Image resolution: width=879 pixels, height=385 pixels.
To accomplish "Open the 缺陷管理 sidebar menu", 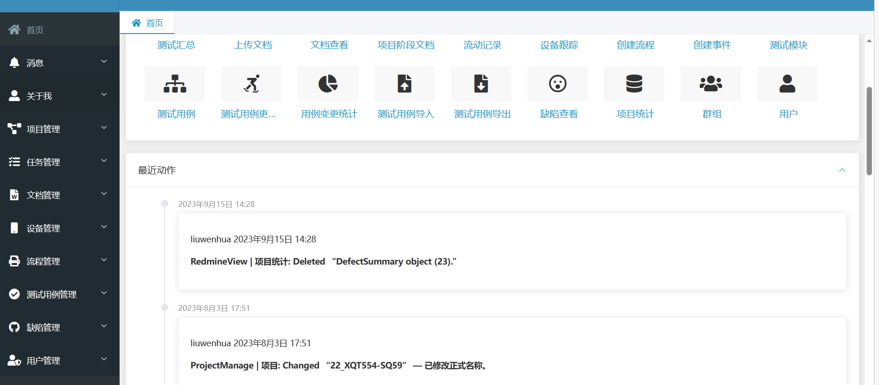I will 60,327.
